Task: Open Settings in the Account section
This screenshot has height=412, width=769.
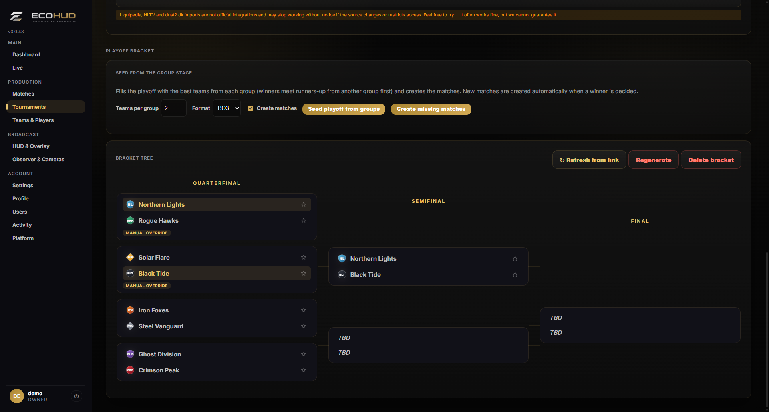Action: coord(23,185)
